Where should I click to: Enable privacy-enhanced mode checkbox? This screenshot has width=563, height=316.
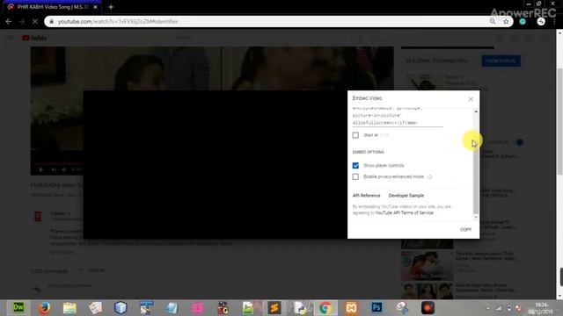355,176
